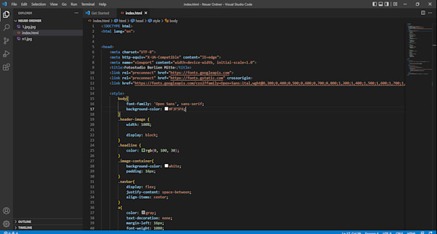Toggle the primary side bar visibility
The height and width of the screenshot is (234, 437).
click(x=375, y=4)
